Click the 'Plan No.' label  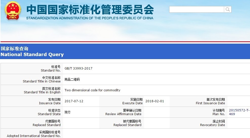(x=219, y=114)
